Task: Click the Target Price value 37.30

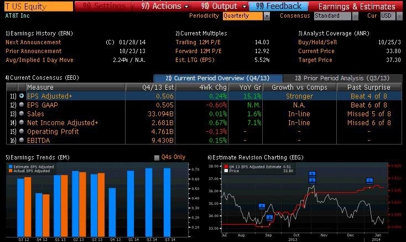Action: click(x=393, y=60)
